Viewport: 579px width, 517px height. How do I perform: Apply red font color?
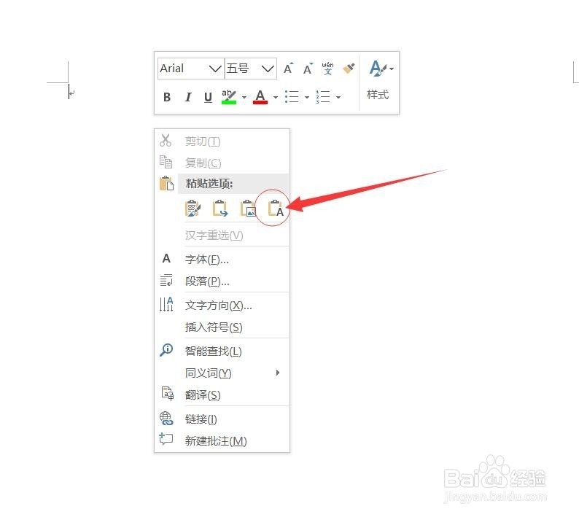pyautogui.click(x=260, y=97)
